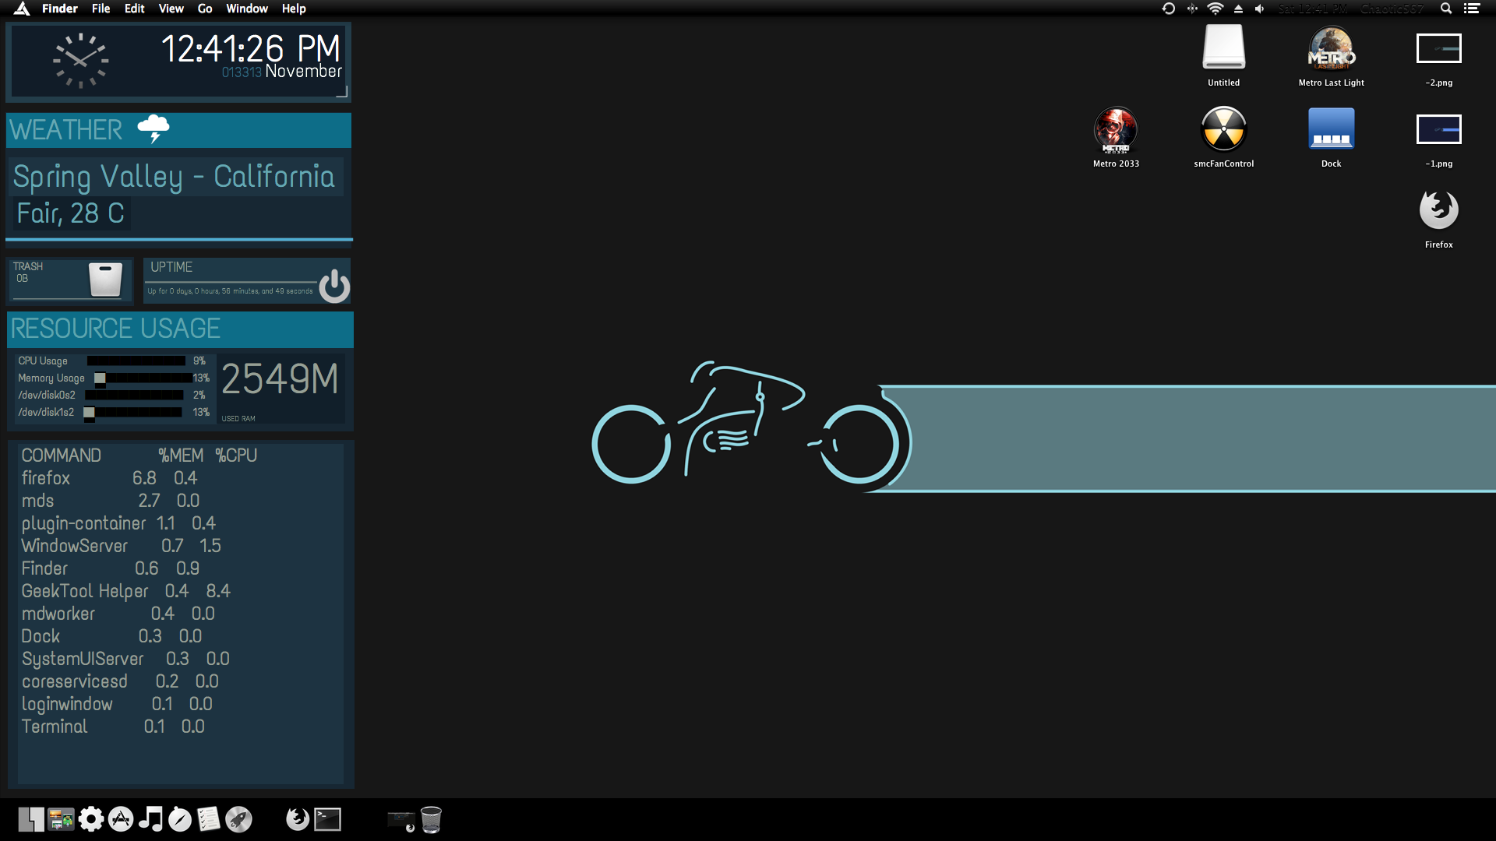The width and height of the screenshot is (1496, 841).
Task: Click the Time Machine menu bar icon
Action: pos(1169,9)
